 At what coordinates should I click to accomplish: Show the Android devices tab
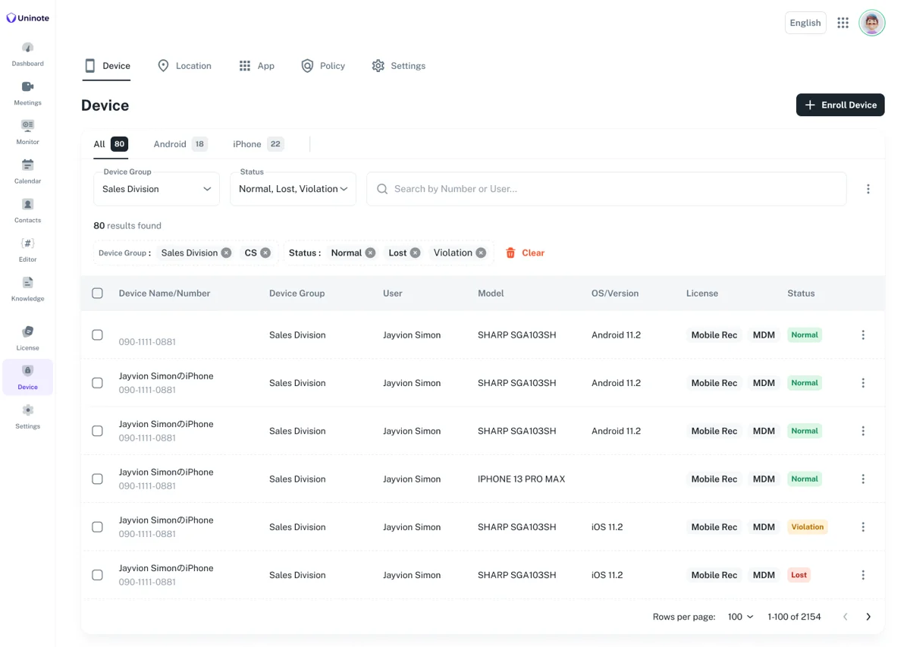click(x=180, y=144)
